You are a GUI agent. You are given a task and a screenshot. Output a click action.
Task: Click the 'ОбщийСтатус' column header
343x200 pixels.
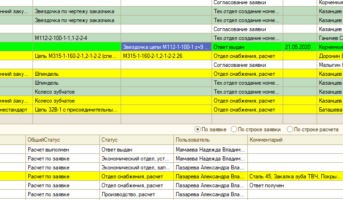point(63,140)
